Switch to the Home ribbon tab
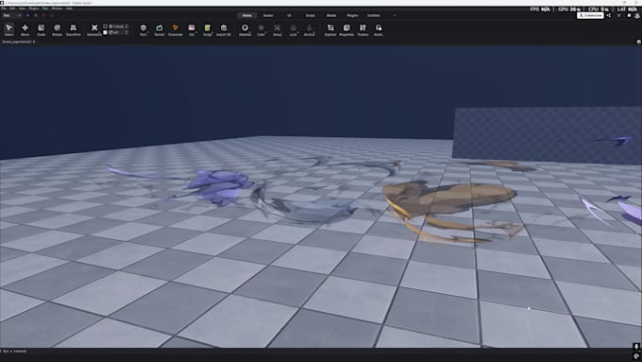Screen dimensions: 642x362 tap(247, 15)
